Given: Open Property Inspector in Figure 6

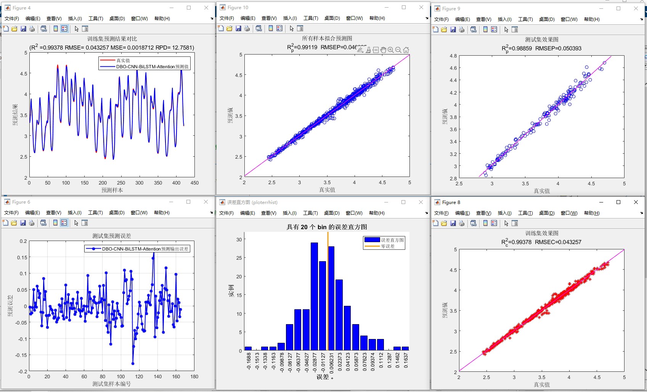Looking at the screenshot, I should [x=85, y=223].
